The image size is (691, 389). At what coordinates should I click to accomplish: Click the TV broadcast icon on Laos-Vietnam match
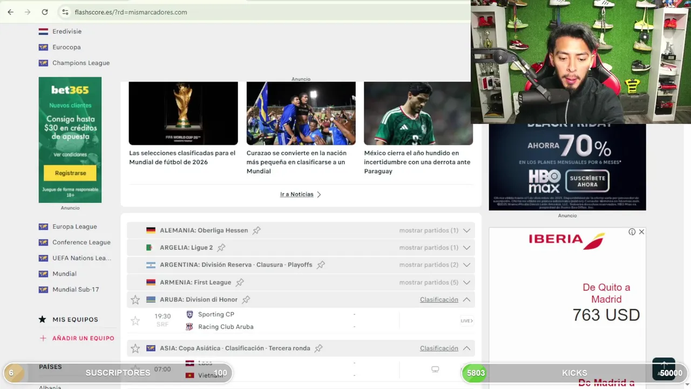click(x=435, y=370)
